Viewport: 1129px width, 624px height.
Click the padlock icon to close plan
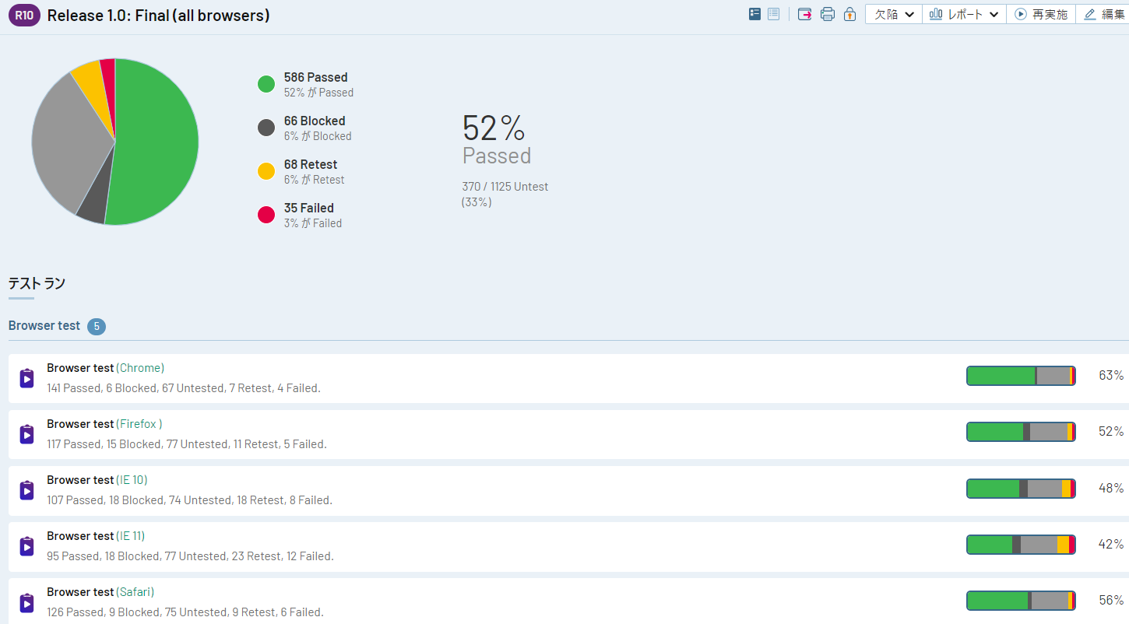point(849,14)
